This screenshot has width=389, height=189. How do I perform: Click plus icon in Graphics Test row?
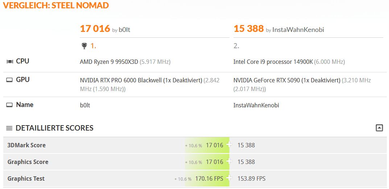tap(229, 178)
